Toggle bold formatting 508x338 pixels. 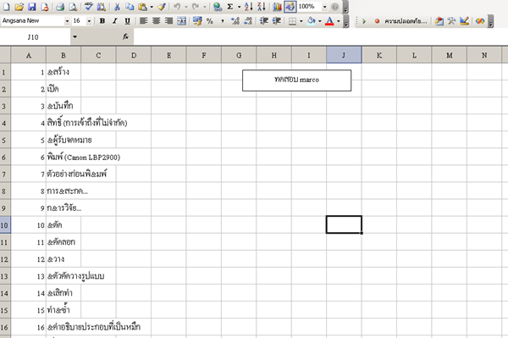tap(102, 21)
